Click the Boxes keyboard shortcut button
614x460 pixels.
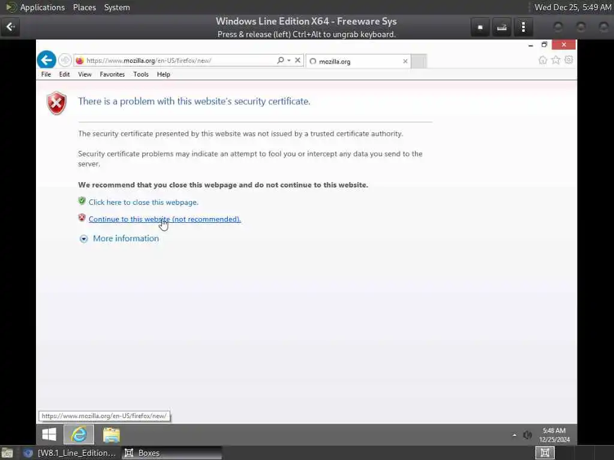coord(502,28)
